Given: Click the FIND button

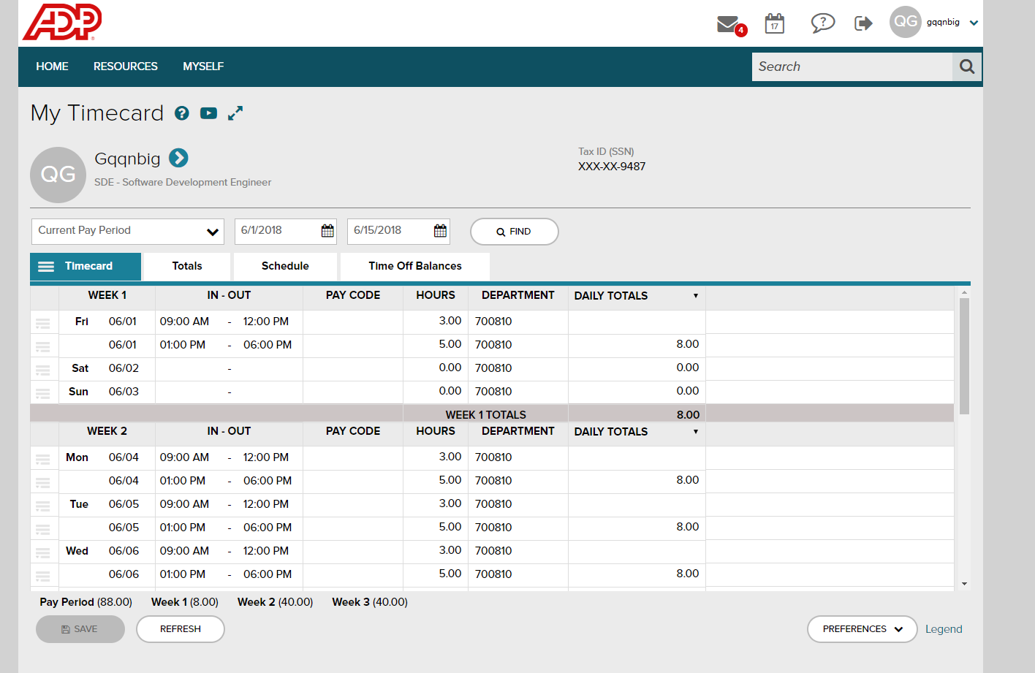Looking at the screenshot, I should 514,231.
